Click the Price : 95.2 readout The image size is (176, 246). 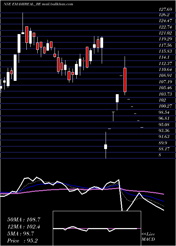click(x=23, y=241)
